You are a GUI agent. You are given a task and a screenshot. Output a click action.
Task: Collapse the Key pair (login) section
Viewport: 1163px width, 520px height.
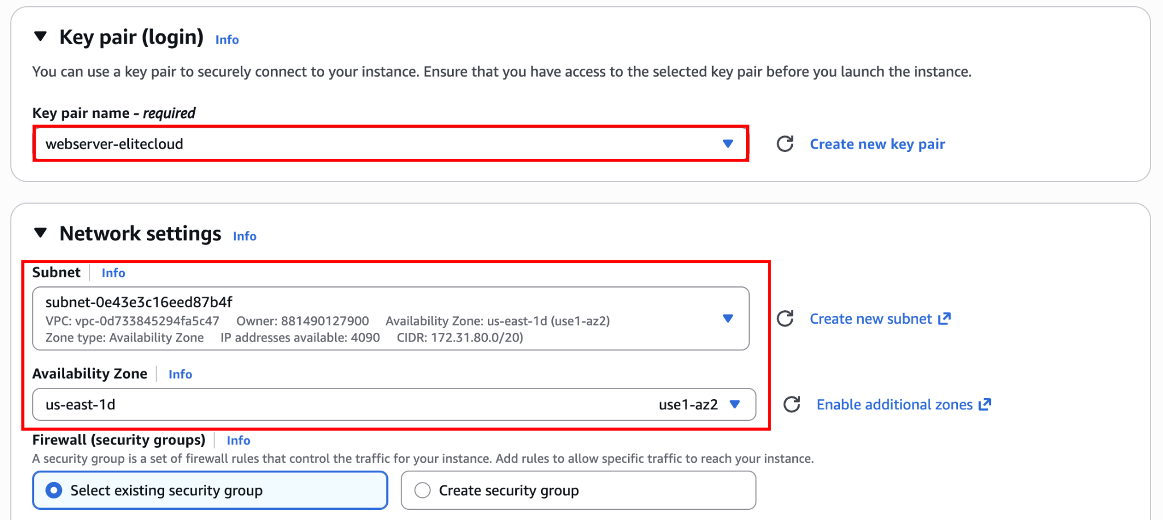[x=40, y=37]
